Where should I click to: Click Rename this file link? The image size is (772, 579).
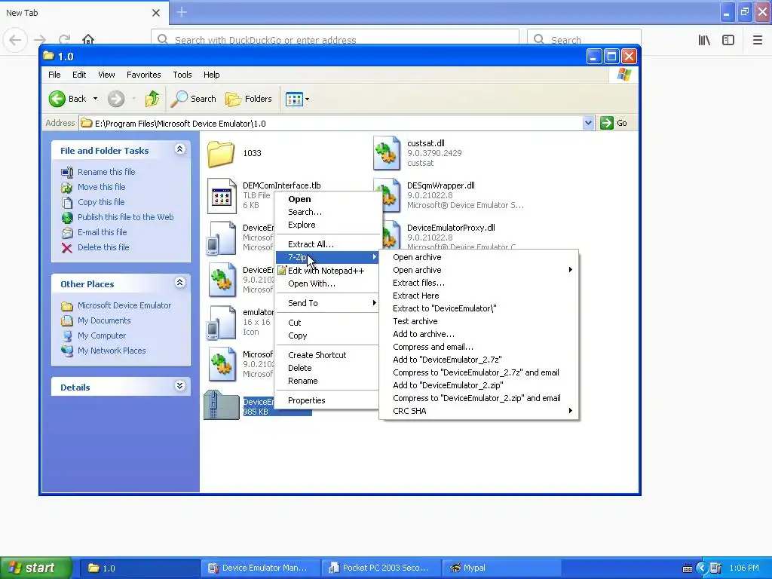coord(106,172)
